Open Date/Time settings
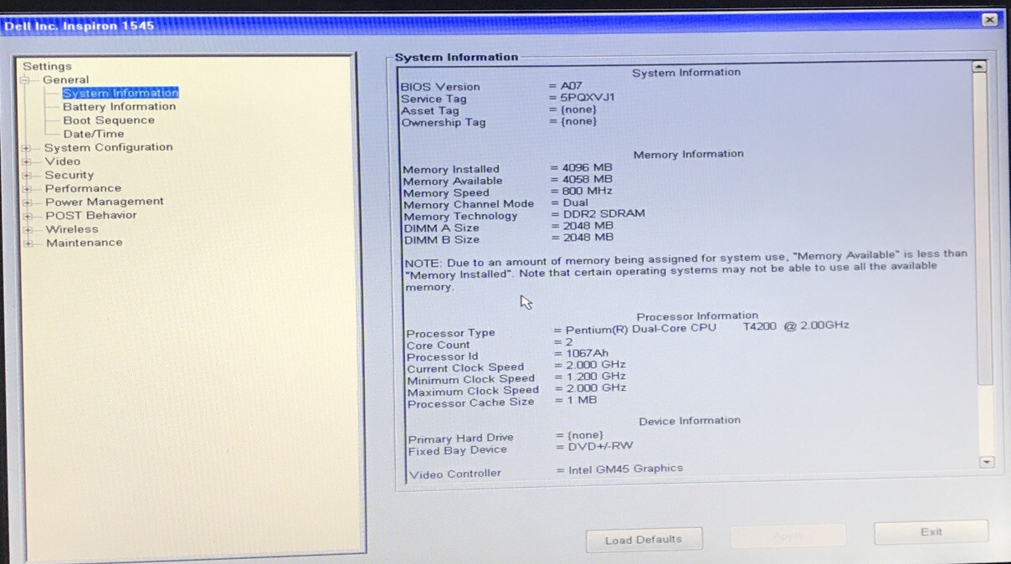1011x564 pixels. coord(94,133)
